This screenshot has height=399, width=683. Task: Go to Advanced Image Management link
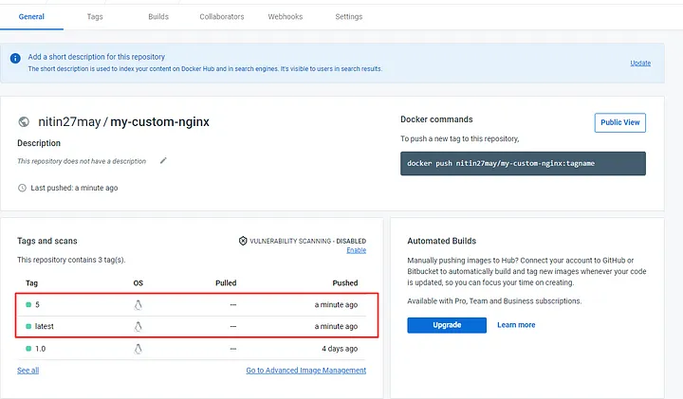tap(306, 371)
